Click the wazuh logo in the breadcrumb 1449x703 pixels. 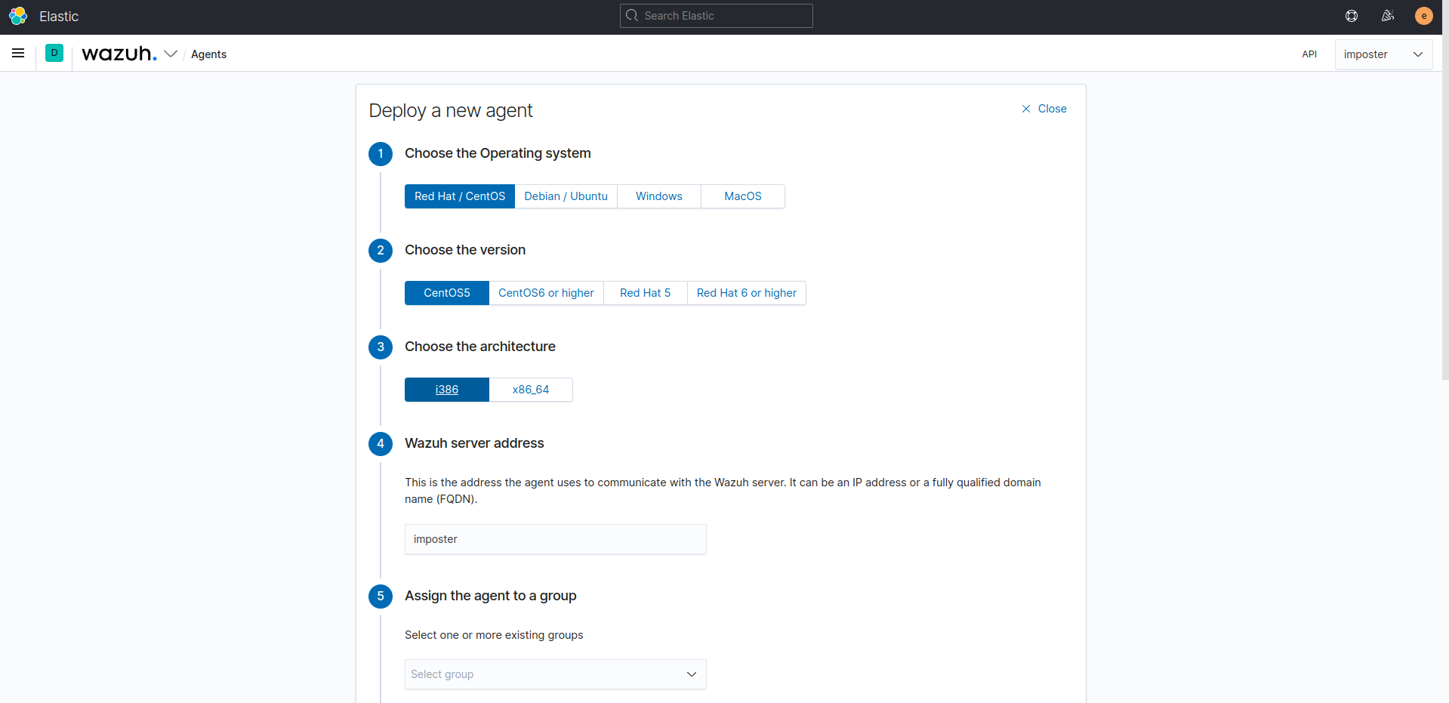click(119, 54)
